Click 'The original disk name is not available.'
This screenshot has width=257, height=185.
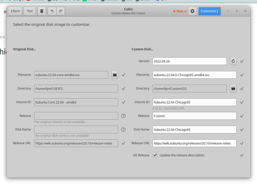pos(62,136)
